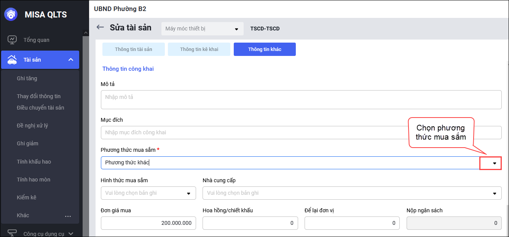Open the Nhà cung cấp dropdown
This screenshot has width=509, height=237.
tap(494, 193)
